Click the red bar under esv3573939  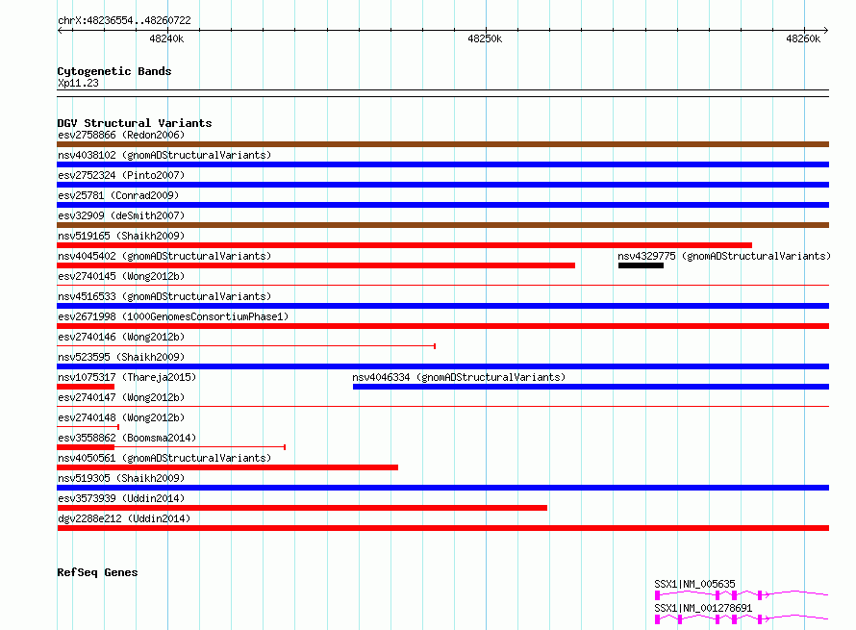coord(302,508)
